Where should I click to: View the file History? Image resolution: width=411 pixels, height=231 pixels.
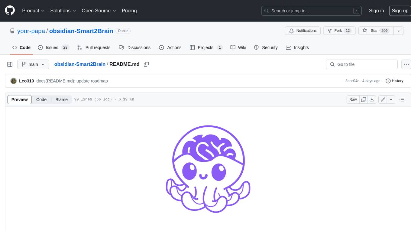pos(394,81)
